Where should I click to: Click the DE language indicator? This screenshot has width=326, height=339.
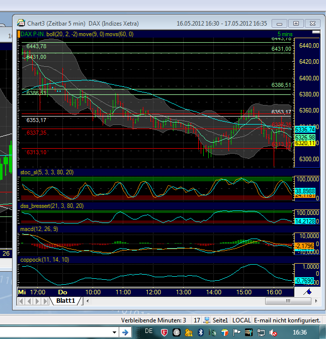click(x=148, y=331)
